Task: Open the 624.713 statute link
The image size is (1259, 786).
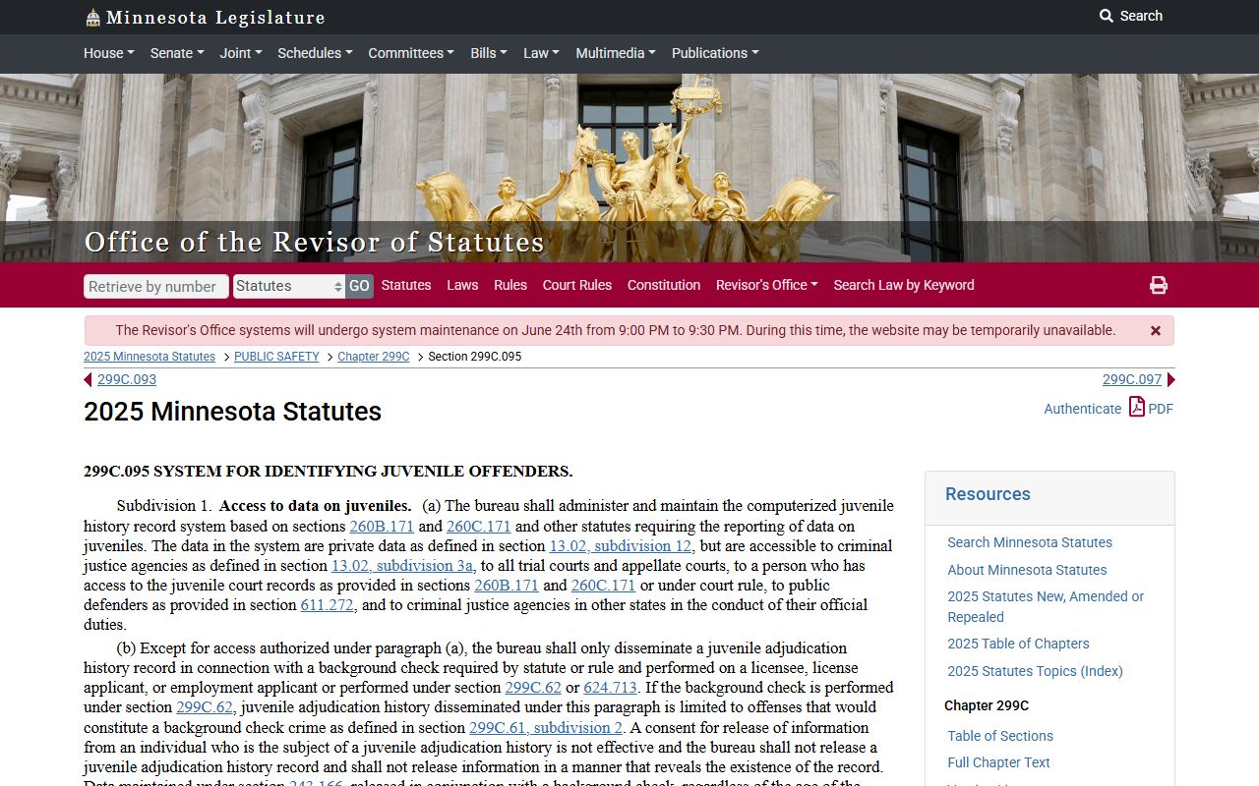Action: tap(610, 687)
